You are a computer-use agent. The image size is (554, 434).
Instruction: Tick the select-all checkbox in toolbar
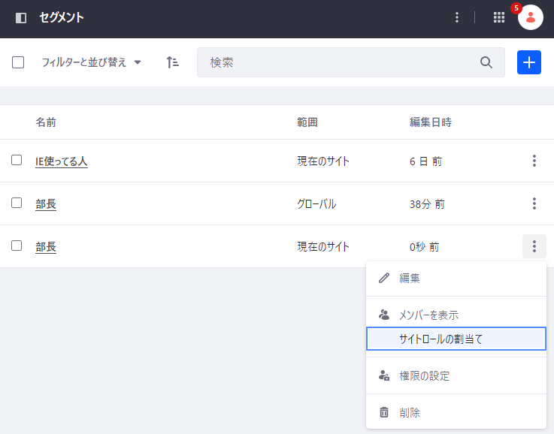[18, 62]
